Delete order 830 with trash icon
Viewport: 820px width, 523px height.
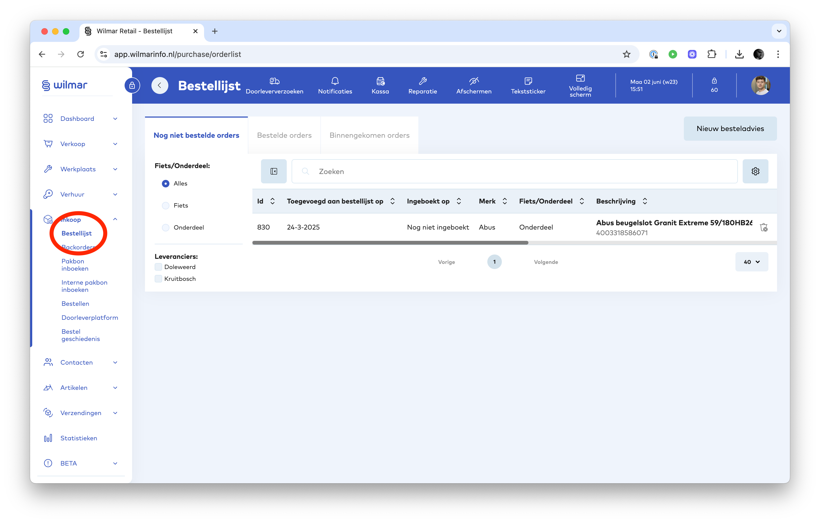pyautogui.click(x=763, y=227)
